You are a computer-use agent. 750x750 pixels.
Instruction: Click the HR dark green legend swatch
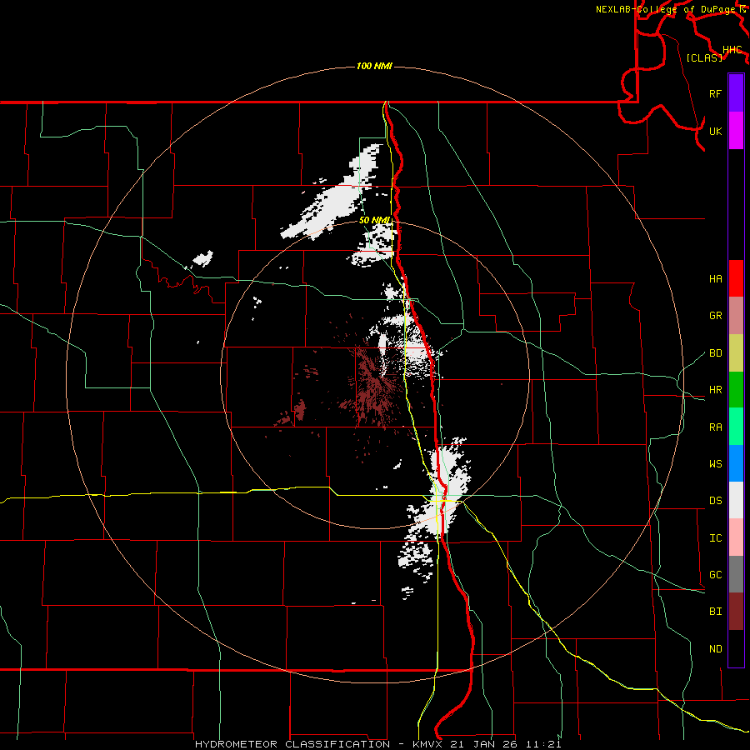pos(736,390)
